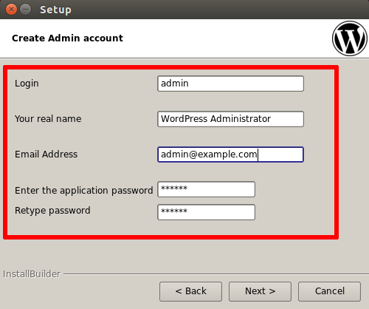Click the divider line beside InstallBuilder
Image resolution: width=369 pixels, height=309 pixels.
[216, 274]
